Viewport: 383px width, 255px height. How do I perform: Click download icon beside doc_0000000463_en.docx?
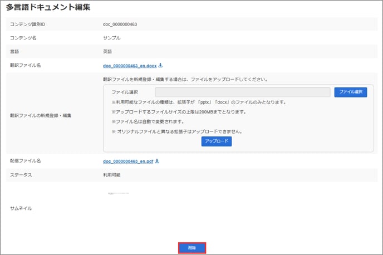pyautogui.click(x=160, y=65)
